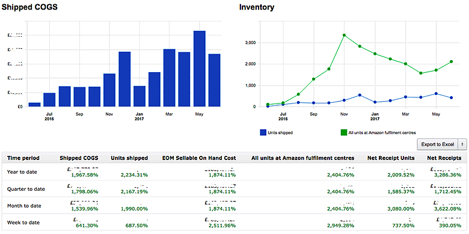Select the Quarter to date row label
The image size is (469, 234).
[x=26, y=189]
